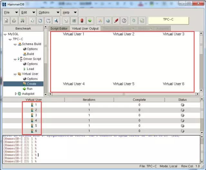This screenshot has width=206, height=170.
Task: Click the Test script pencil-chart icon
Action: [66, 21]
